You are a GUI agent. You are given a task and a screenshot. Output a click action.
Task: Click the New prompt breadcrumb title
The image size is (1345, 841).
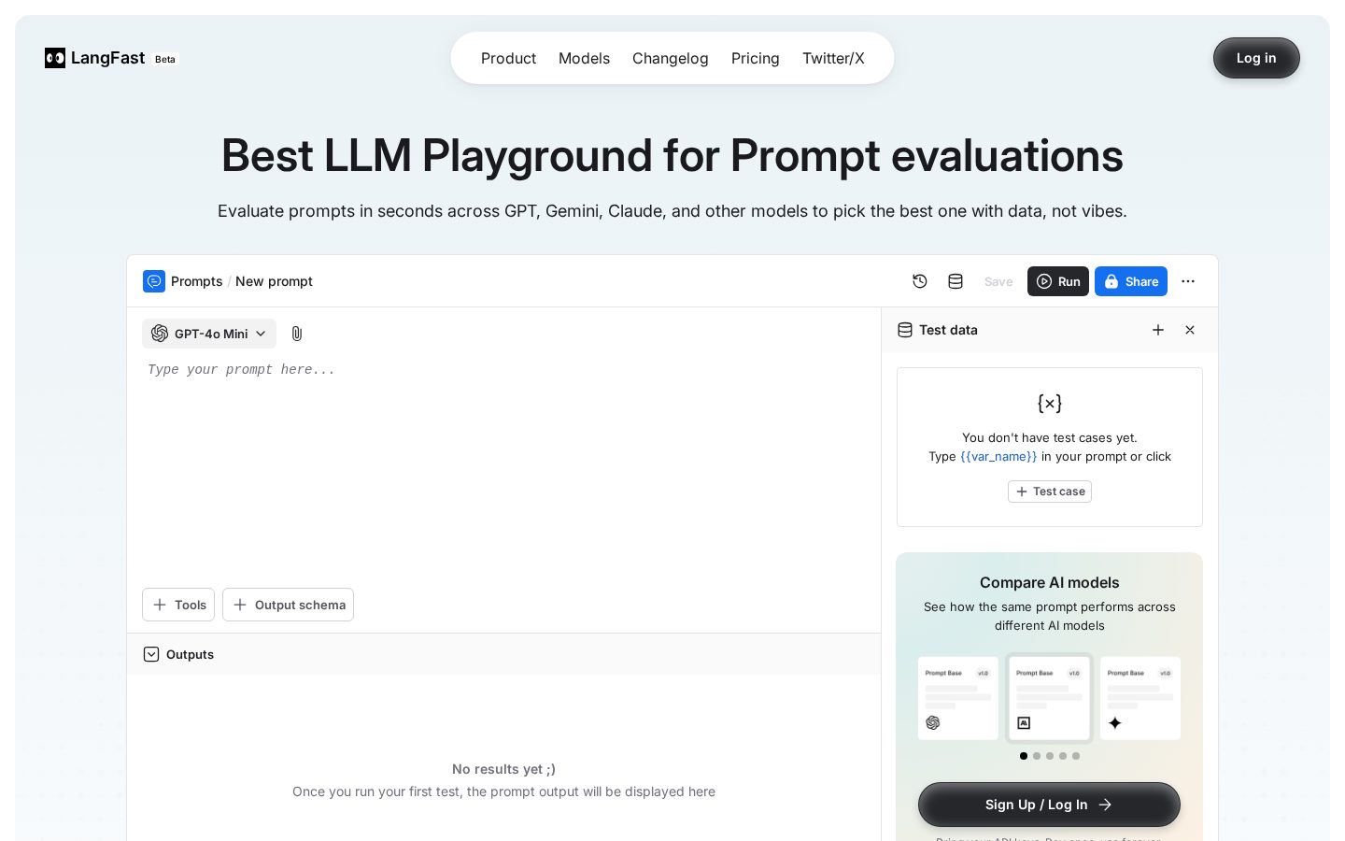[x=274, y=281]
